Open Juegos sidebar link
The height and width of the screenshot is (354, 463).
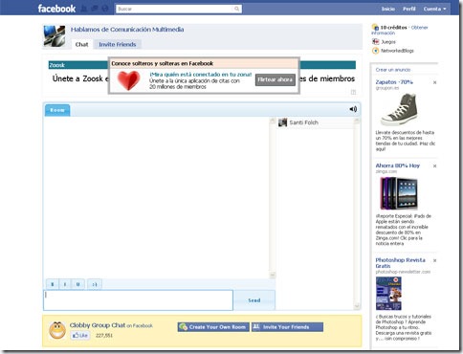click(388, 42)
